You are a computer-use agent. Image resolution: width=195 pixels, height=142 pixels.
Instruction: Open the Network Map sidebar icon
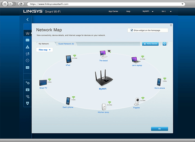point(27,33)
